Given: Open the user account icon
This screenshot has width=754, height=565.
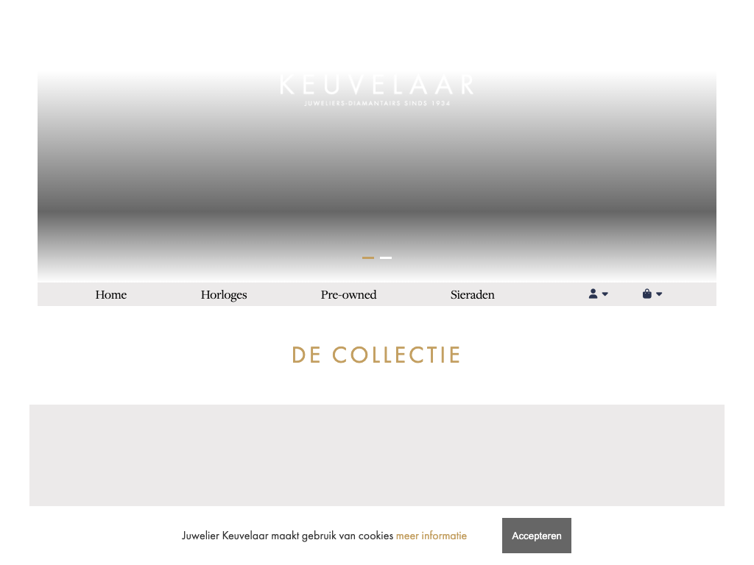Looking at the screenshot, I should pyautogui.click(x=593, y=294).
